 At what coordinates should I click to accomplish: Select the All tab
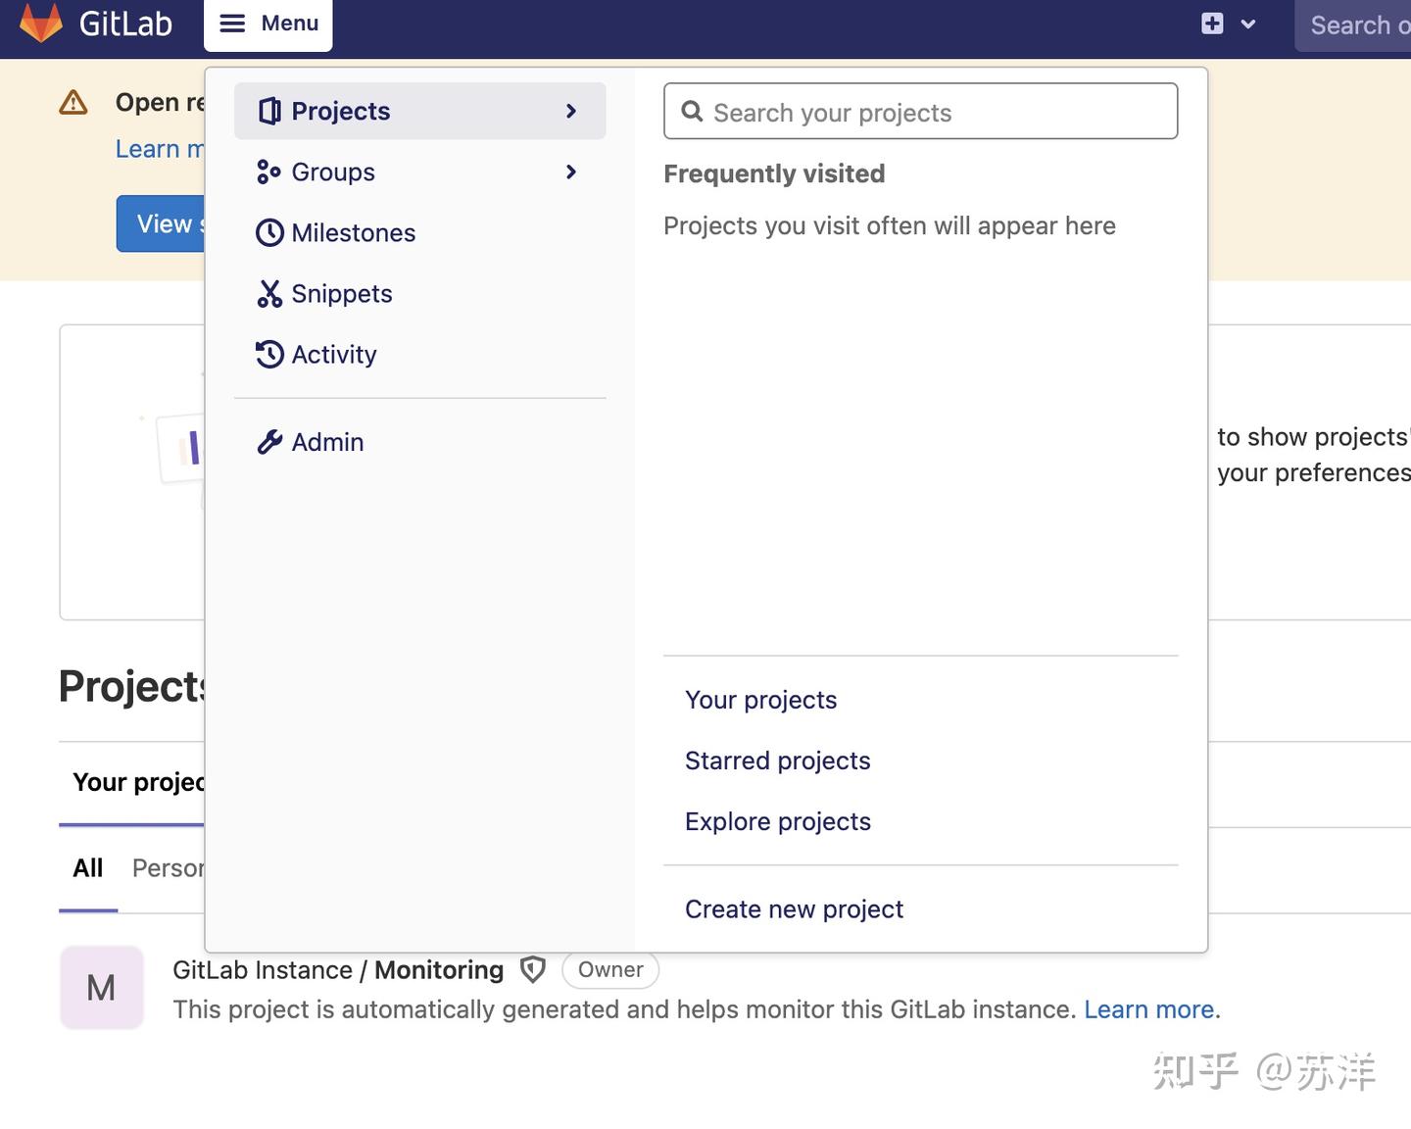(87, 868)
